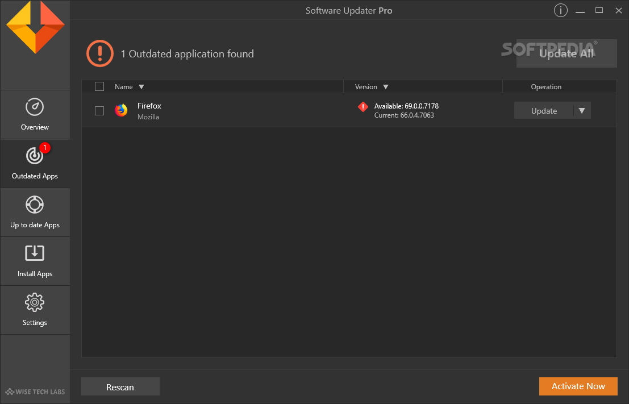The image size is (629, 404).
Task: Sort by Version column arrow
Action: pos(385,87)
